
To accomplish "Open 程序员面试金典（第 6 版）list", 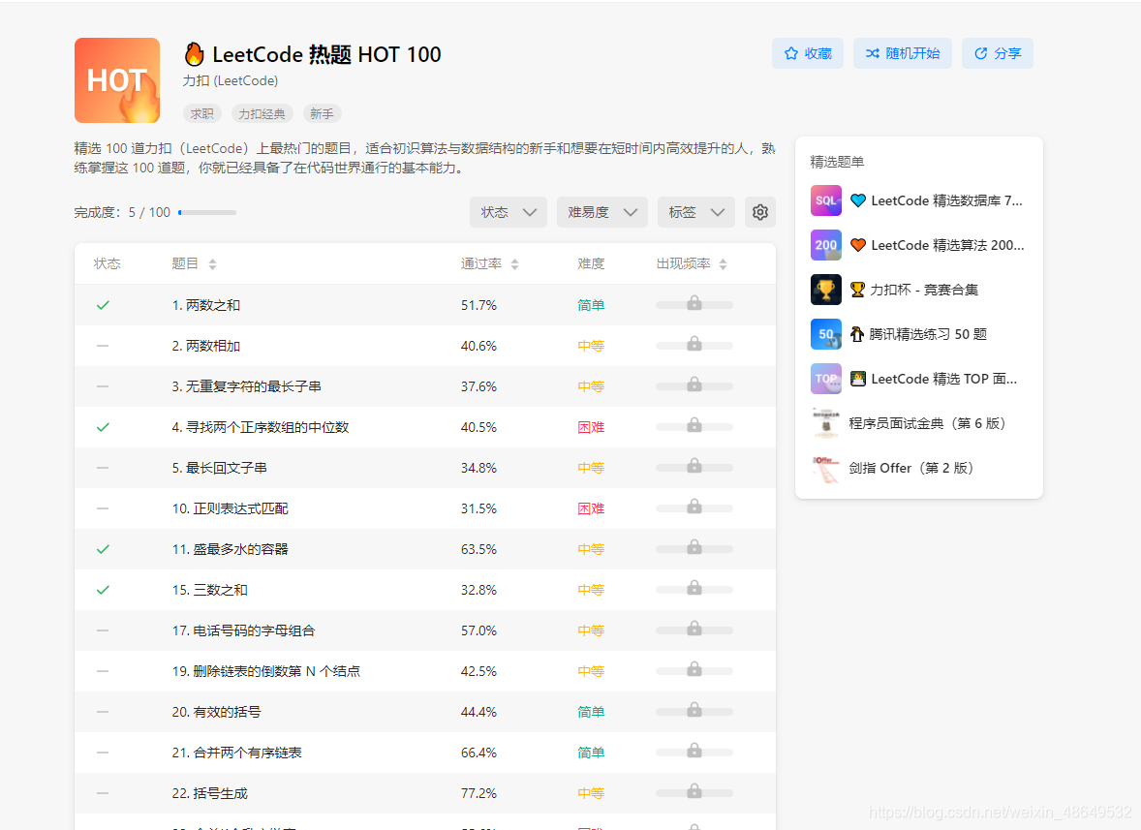I will coord(927,423).
